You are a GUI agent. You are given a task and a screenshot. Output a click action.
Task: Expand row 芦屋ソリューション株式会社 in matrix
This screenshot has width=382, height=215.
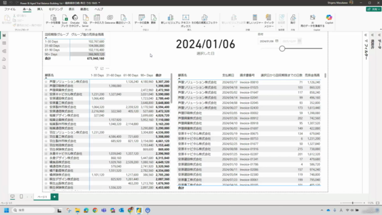tap(46, 82)
